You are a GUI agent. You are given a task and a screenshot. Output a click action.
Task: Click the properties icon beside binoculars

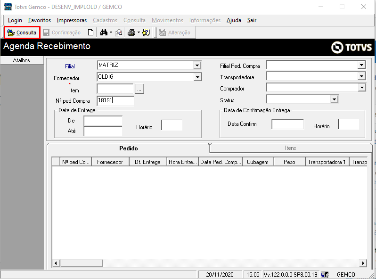click(118, 33)
